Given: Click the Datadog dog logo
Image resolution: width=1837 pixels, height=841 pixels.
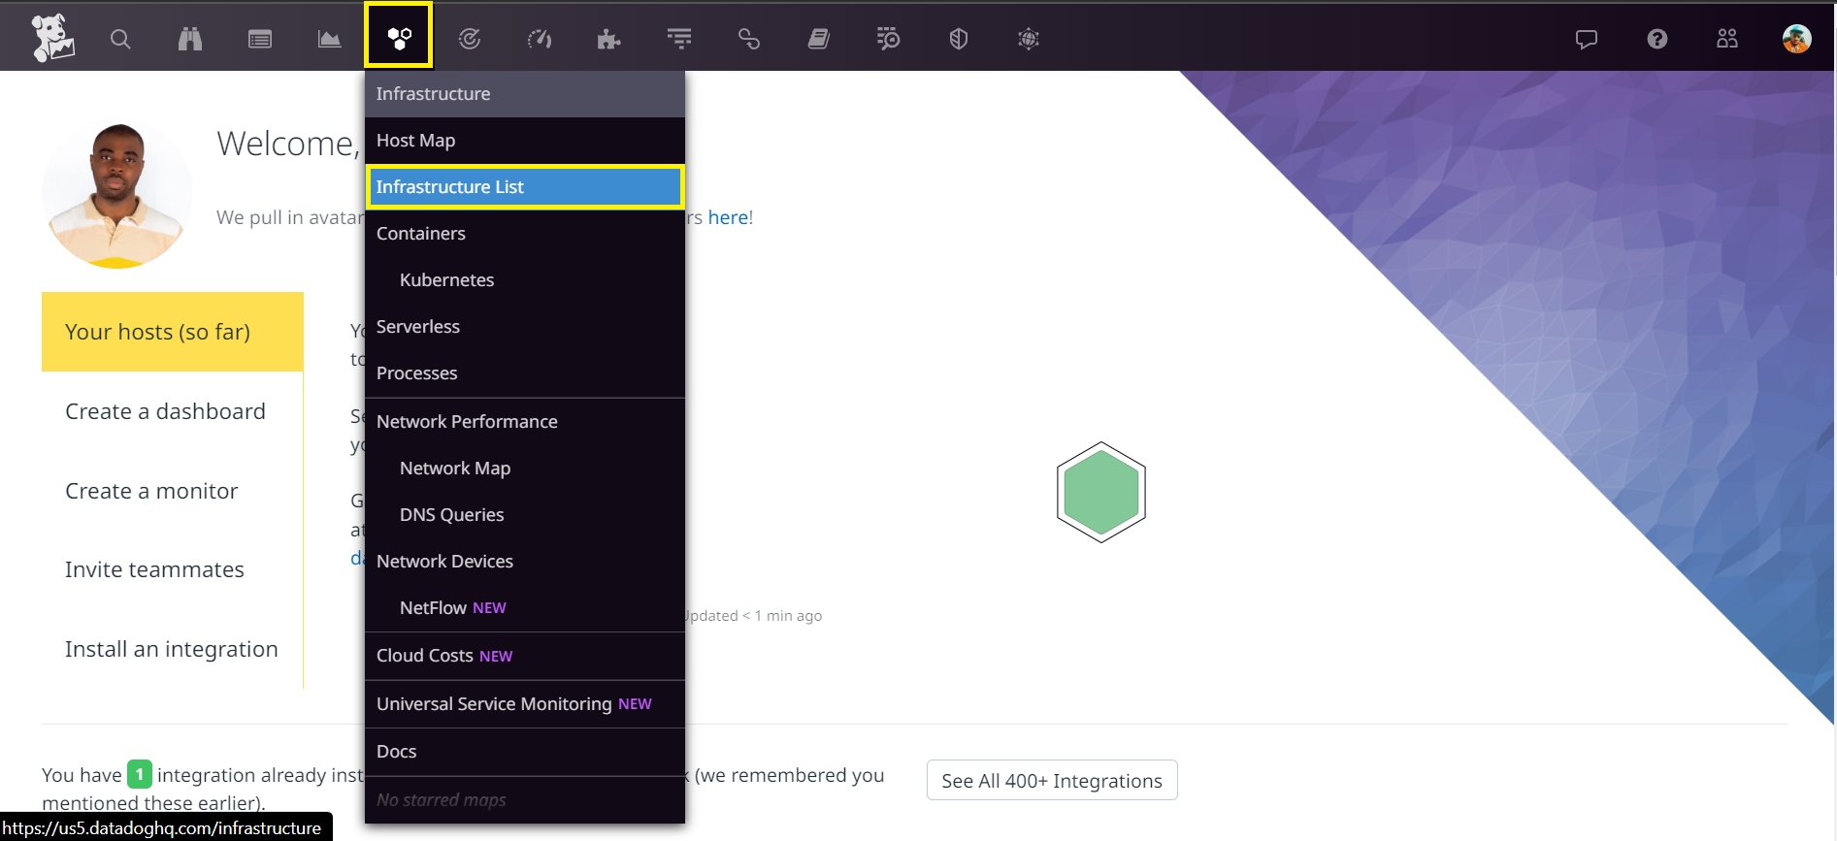Looking at the screenshot, I should tap(52, 38).
